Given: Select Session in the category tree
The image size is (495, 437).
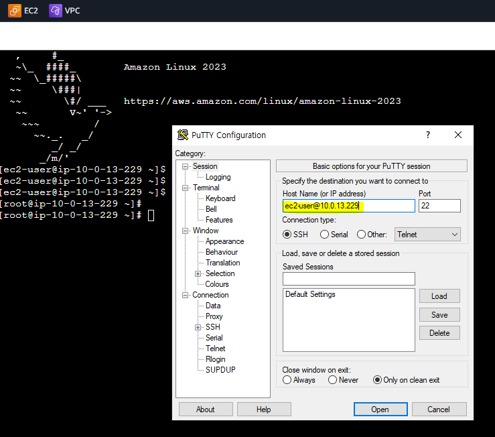Looking at the screenshot, I should point(205,166).
